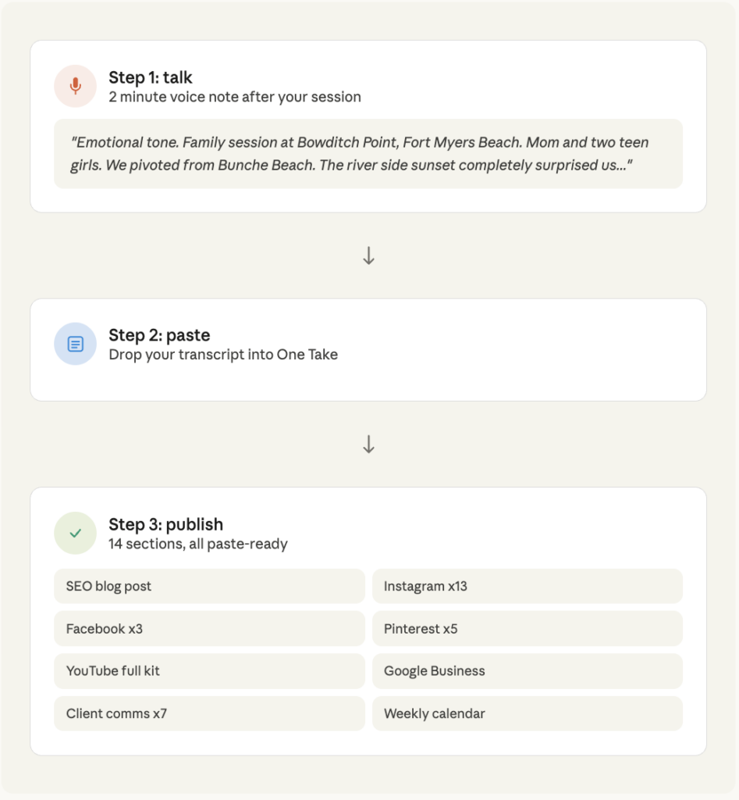Click "Drop your transcript into One Take" text
Viewport: 739px width, 800px height.
click(x=223, y=355)
